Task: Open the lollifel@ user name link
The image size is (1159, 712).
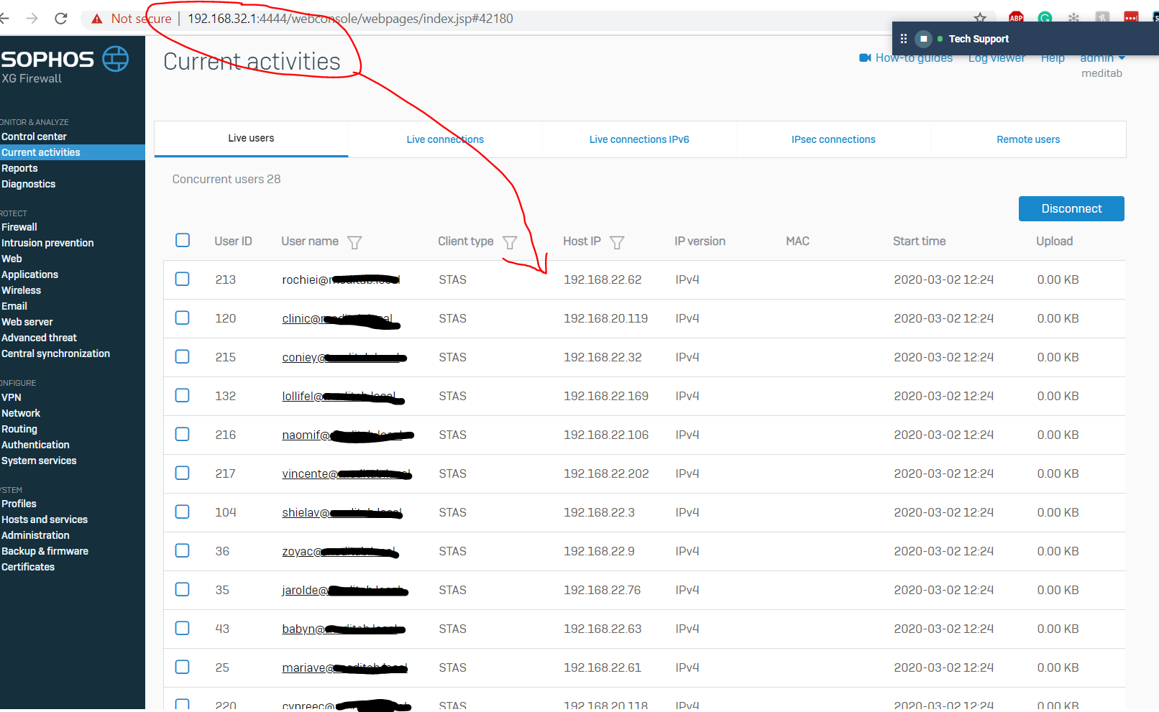Action: (339, 396)
